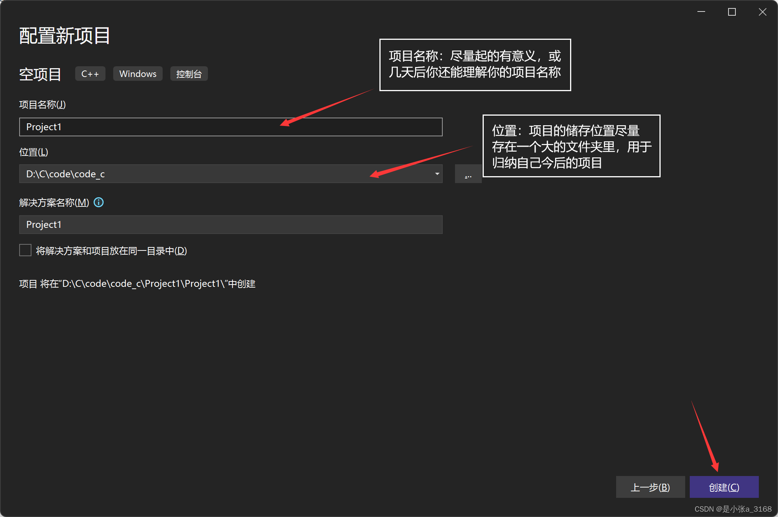The image size is (778, 517).
Task: Click the 创建(C) create button
Action: [x=724, y=487]
